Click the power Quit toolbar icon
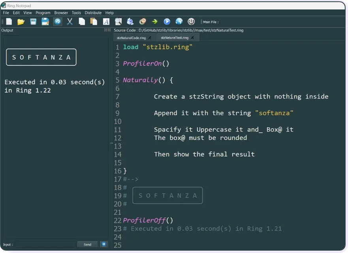This screenshot has height=253, width=348. tap(191, 22)
